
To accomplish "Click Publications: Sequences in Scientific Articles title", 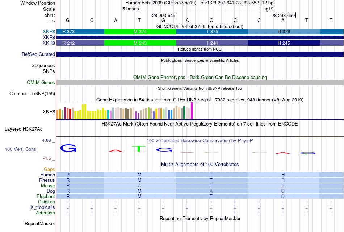I will click(x=200, y=60).
